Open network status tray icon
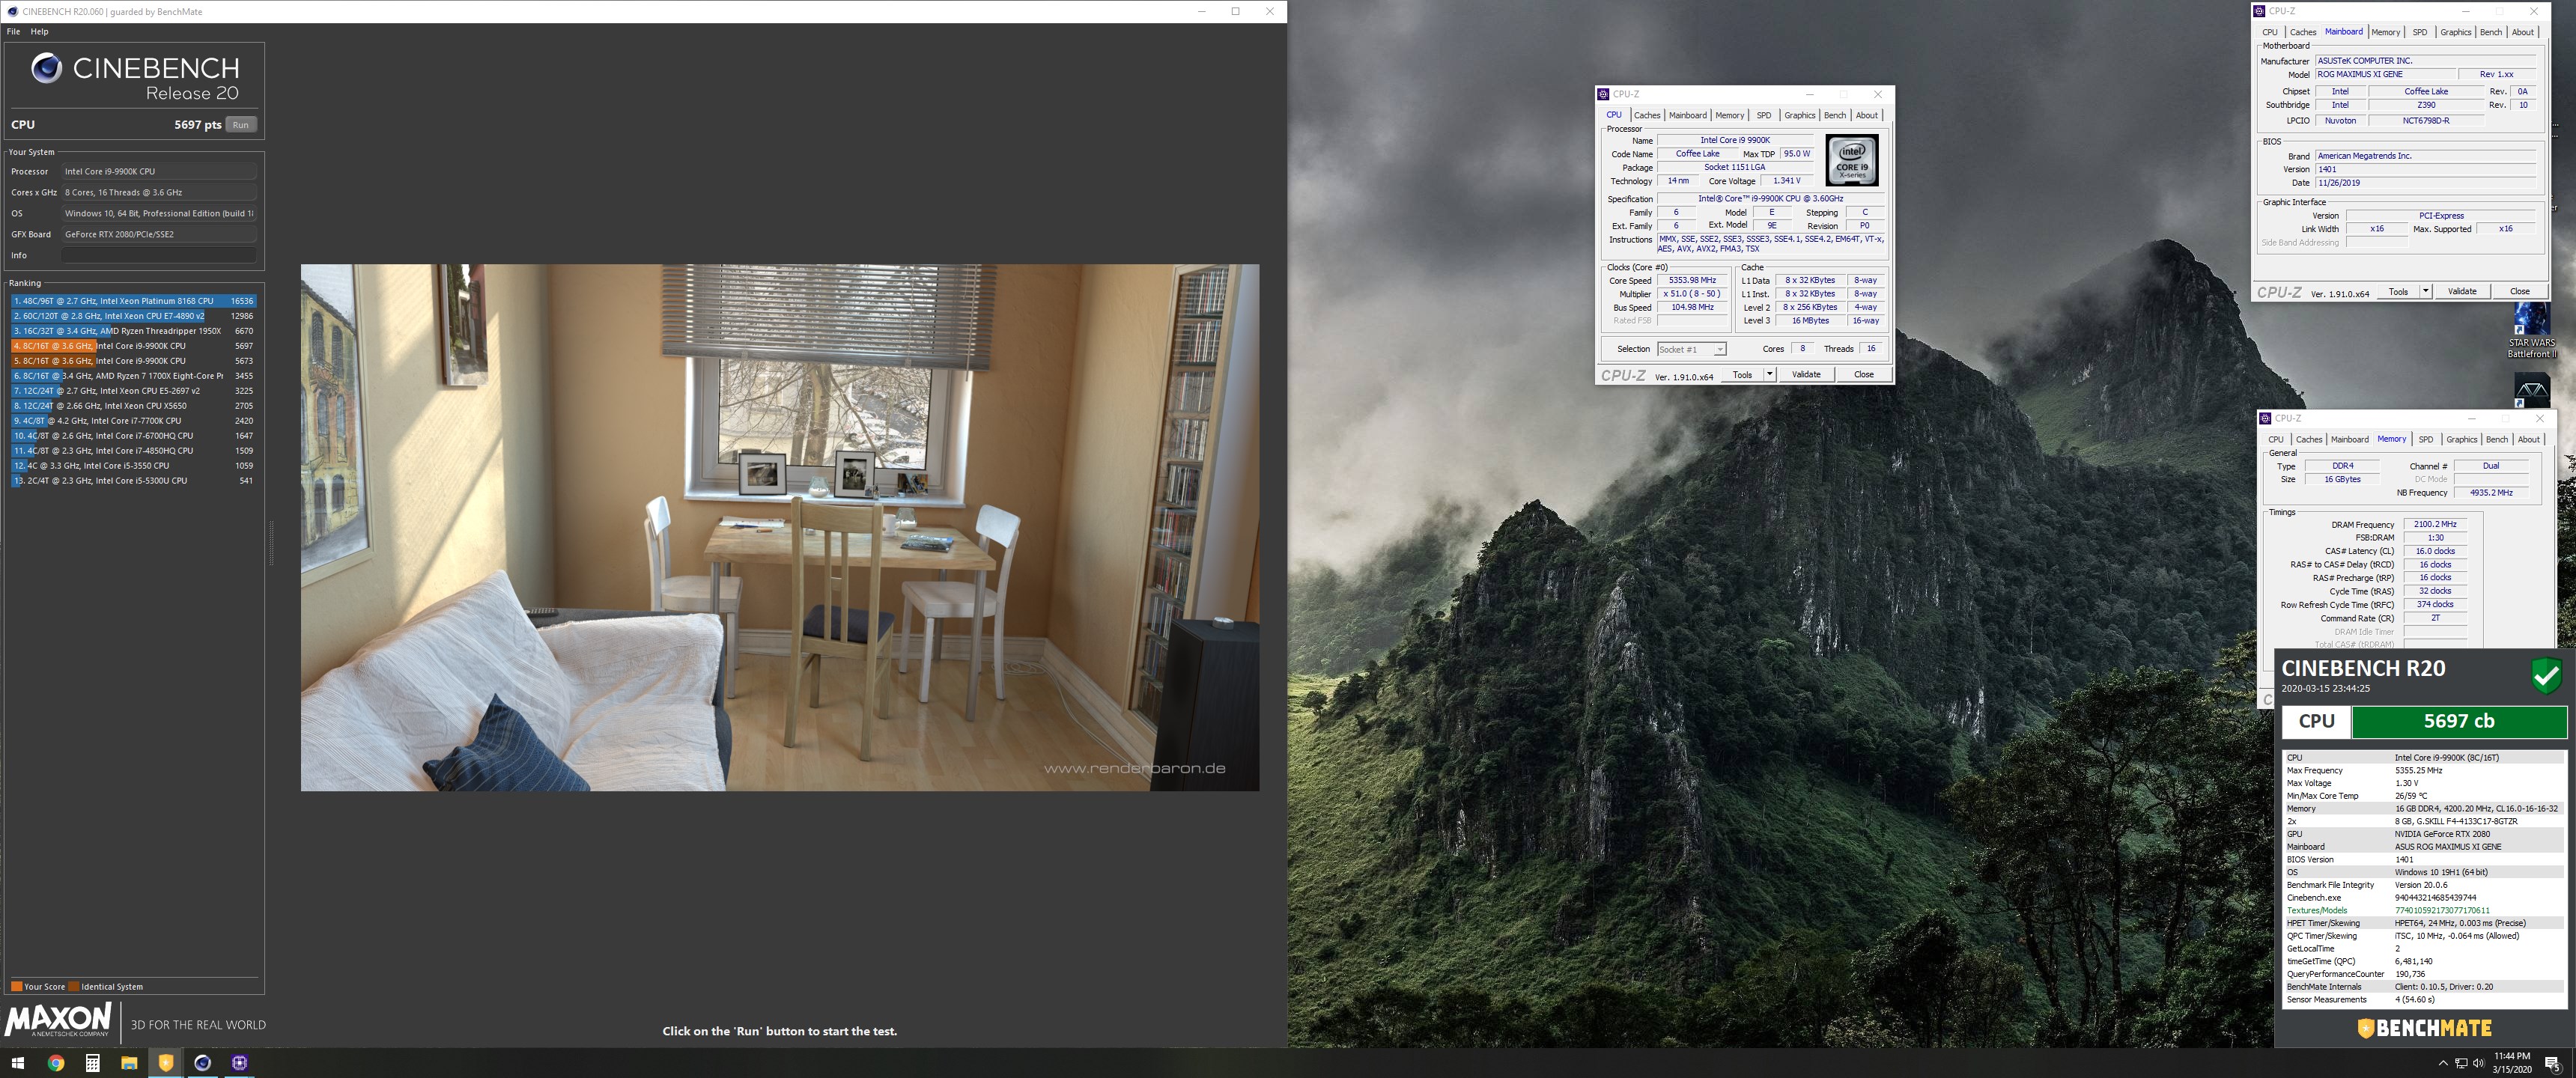The image size is (2576, 1078). pos(2461,1063)
